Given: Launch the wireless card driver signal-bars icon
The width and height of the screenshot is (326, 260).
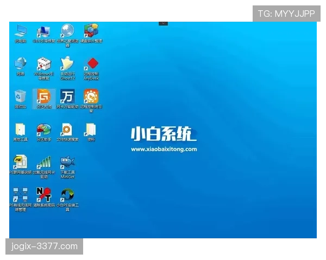Looking at the screenshot, I should tap(44, 167).
